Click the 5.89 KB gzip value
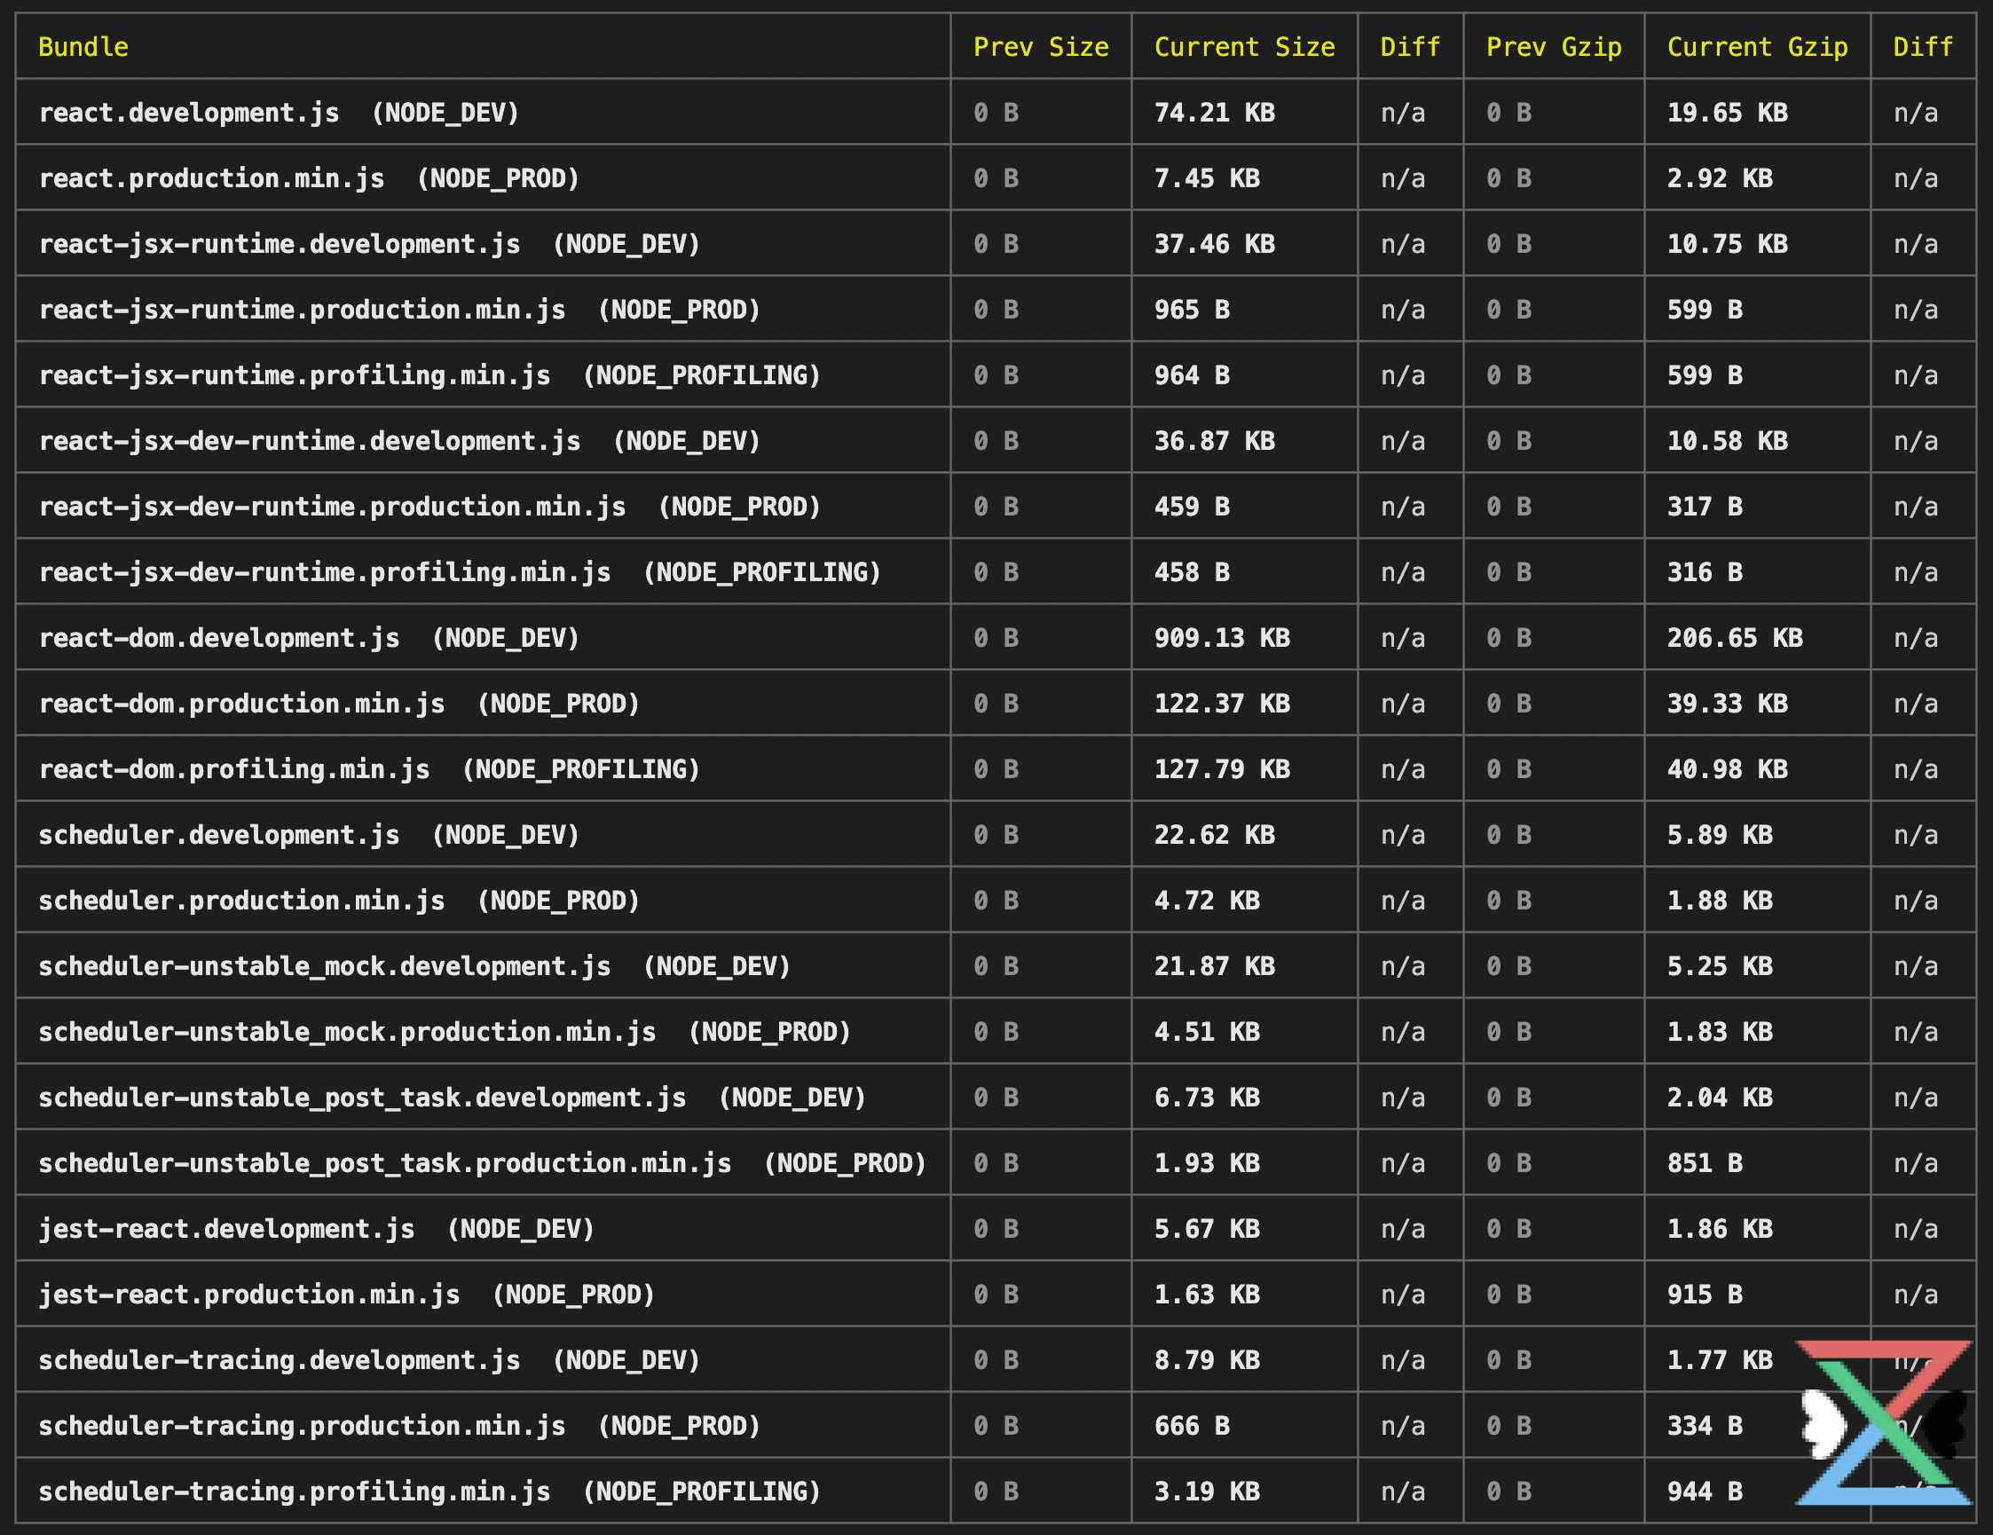 coord(1721,835)
